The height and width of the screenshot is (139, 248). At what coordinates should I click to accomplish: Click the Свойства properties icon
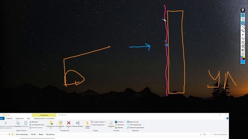coord(111,123)
